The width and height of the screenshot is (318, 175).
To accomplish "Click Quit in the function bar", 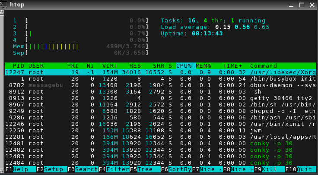I will 307,169.
